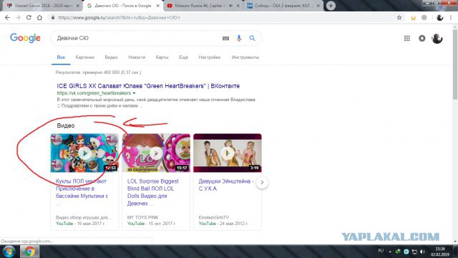Play the LOL Surprise Biggest Blind Ball thumbnail
This screenshot has height=258, width=458.
tap(156, 153)
